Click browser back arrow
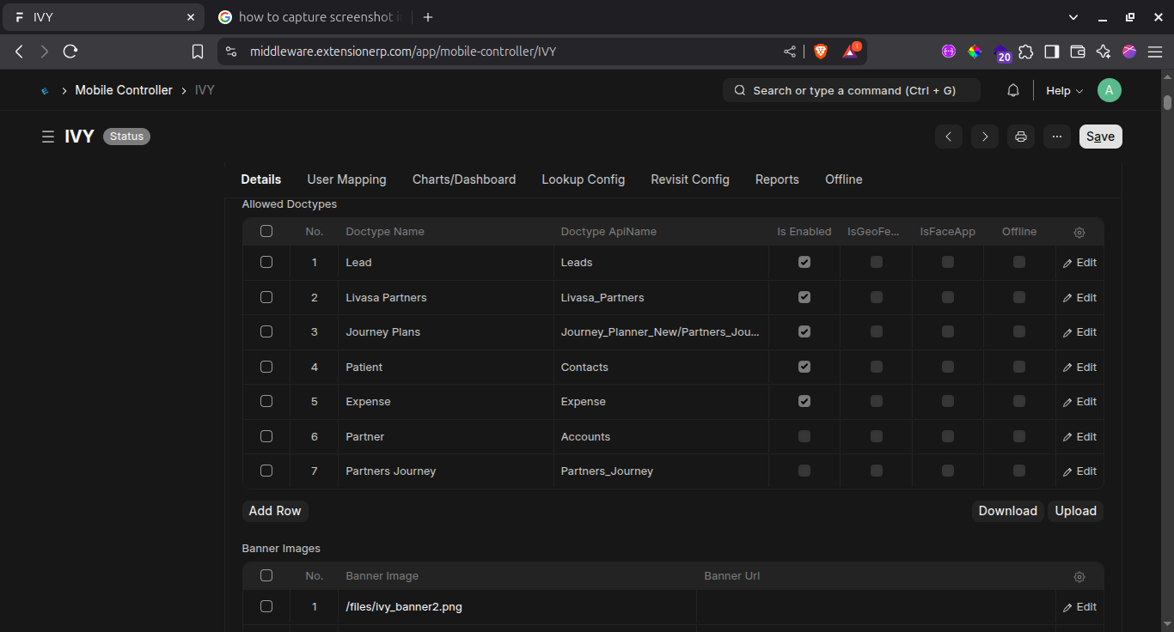The height and width of the screenshot is (632, 1174). [x=19, y=52]
